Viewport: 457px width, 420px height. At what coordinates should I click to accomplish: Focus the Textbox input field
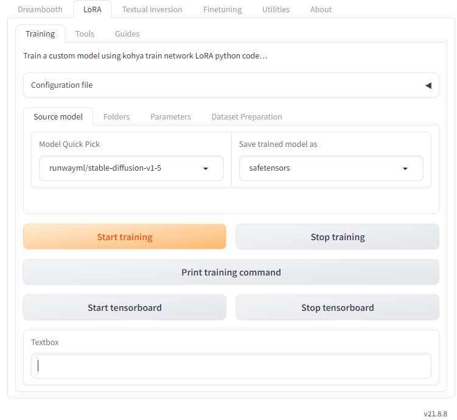(x=231, y=366)
